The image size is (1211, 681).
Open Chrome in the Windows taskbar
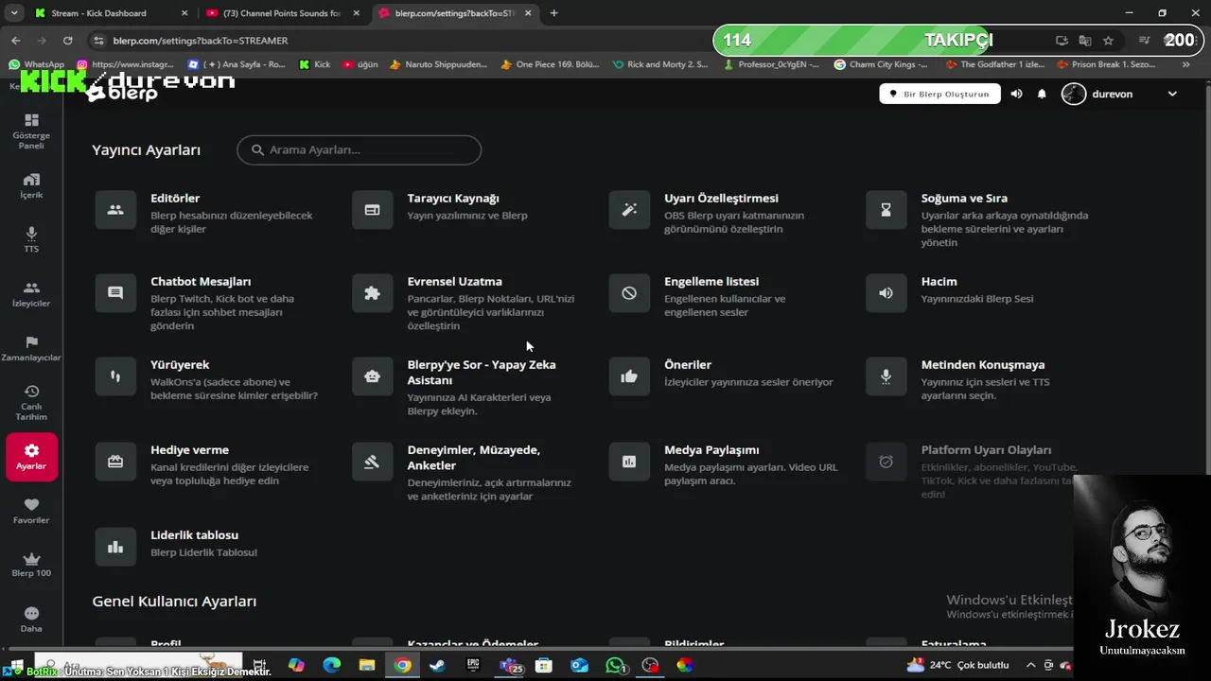pos(402,665)
